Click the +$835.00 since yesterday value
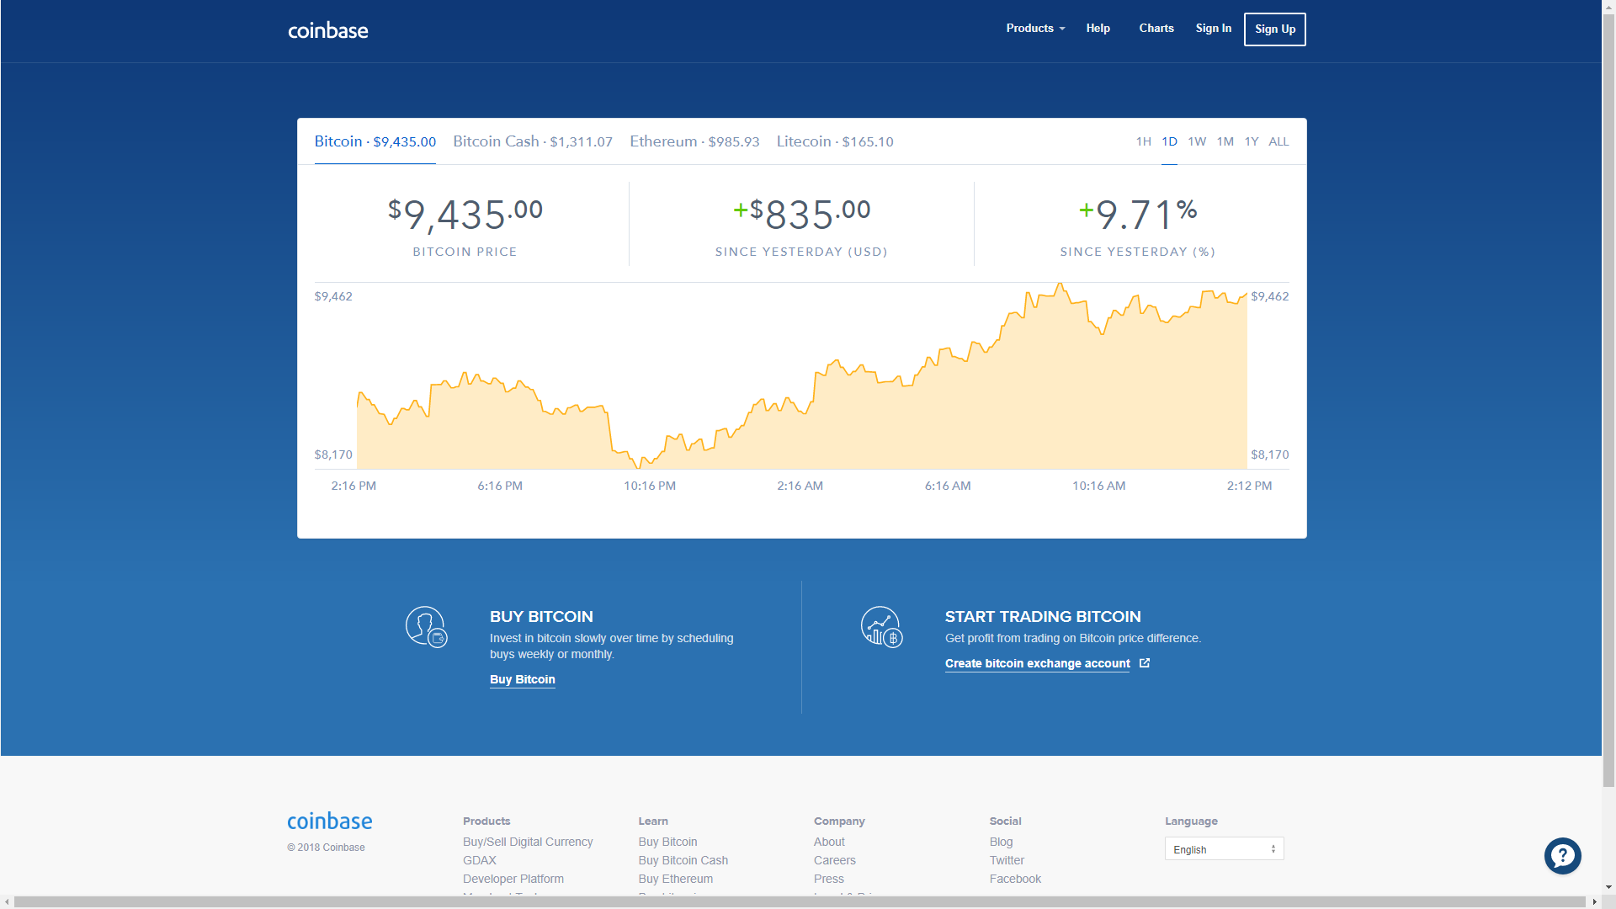Screen dimensions: 1616x909 click(801, 215)
